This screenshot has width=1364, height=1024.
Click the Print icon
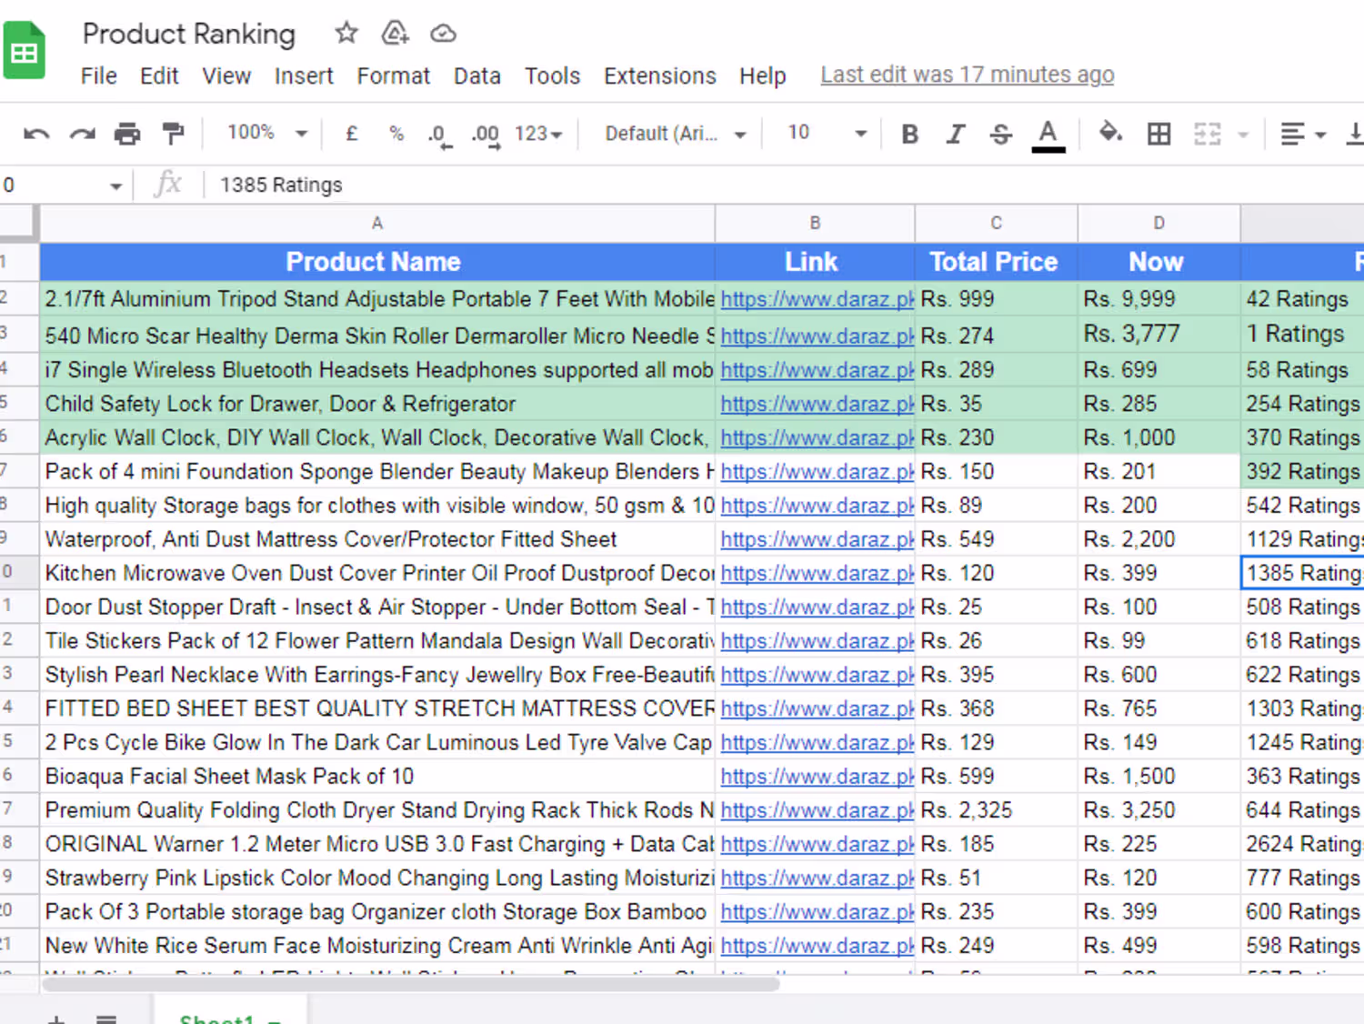click(x=127, y=135)
